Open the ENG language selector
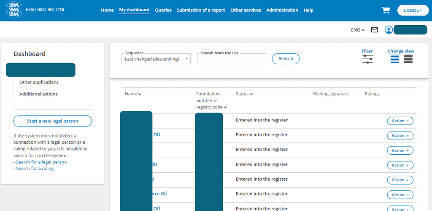The image size is (432, 211). (357, 30)
